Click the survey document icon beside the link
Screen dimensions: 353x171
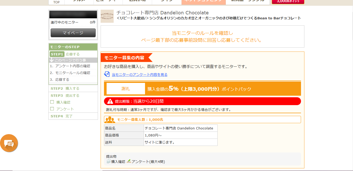pos(107,74)
